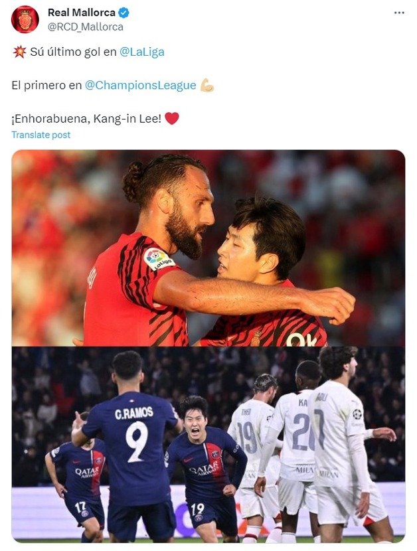This screenshot has height=551, width=417.
Task: Open the @RCD_Mallorca handle link
Action: click(86, 27)
